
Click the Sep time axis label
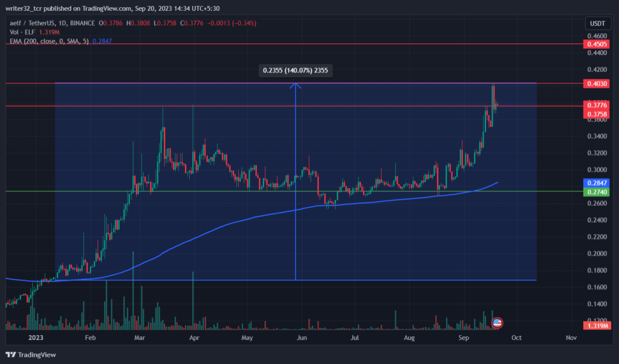[464, 337]
